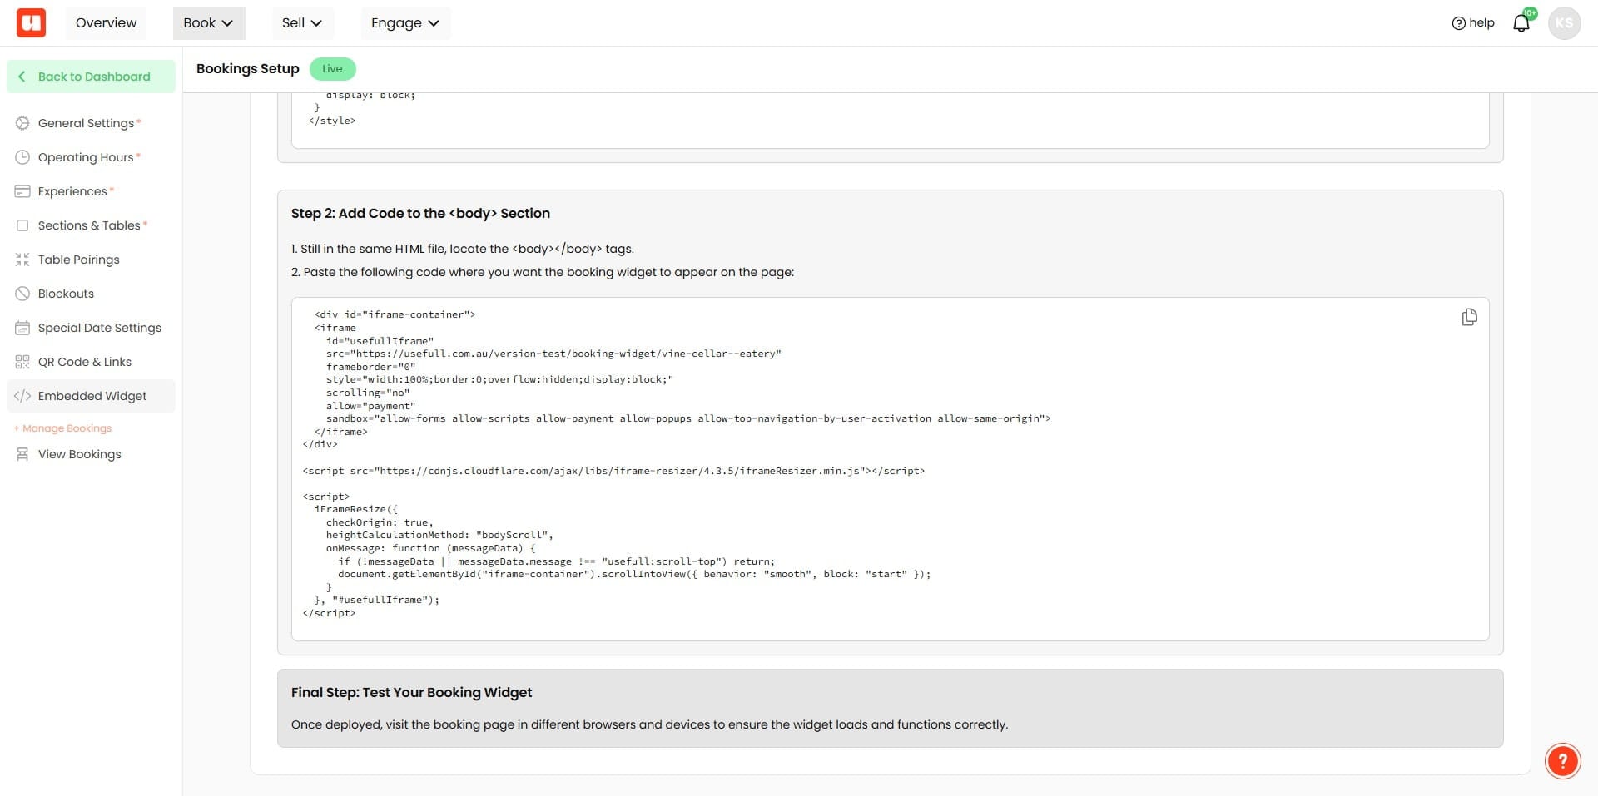Expand the Engage dropdown menu
Screen dimensions: 1598x796
click(405, 23)
